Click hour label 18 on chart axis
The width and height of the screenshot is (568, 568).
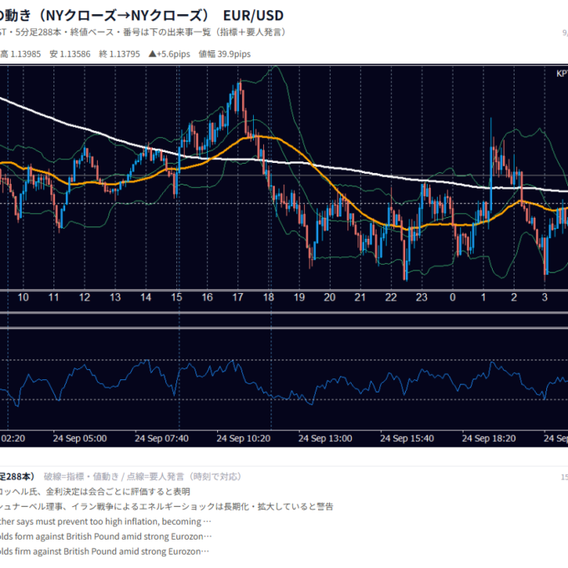268,297
